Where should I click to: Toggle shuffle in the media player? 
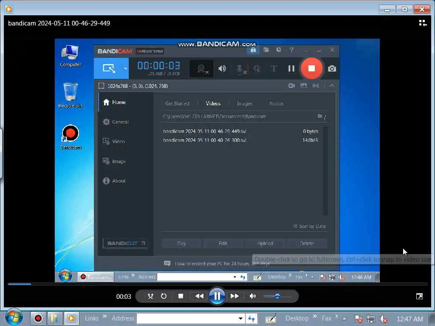(x=150, y=296)
